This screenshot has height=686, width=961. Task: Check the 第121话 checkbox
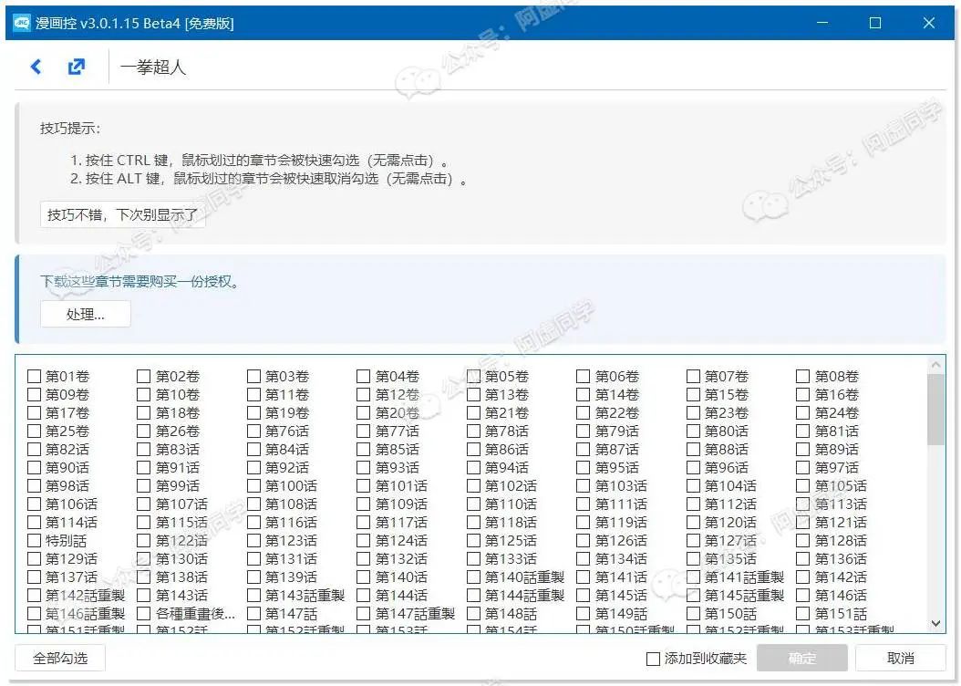pos(803,523)
